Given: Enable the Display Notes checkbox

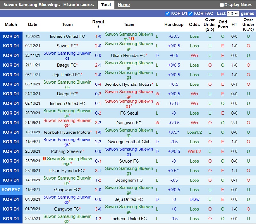Looking at the screenshot, I should (222, 5).
